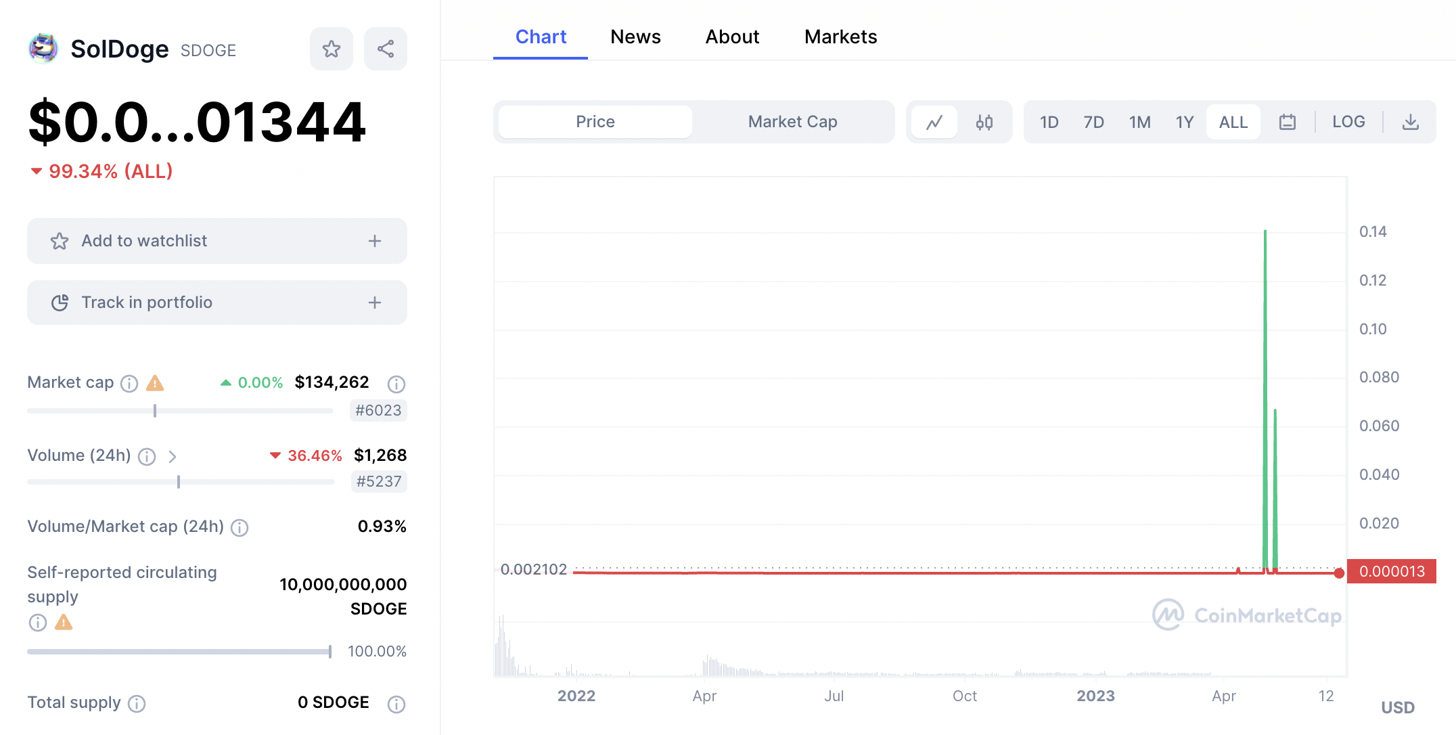Click the Volume (24h) info icon

[x=147, y=457]
